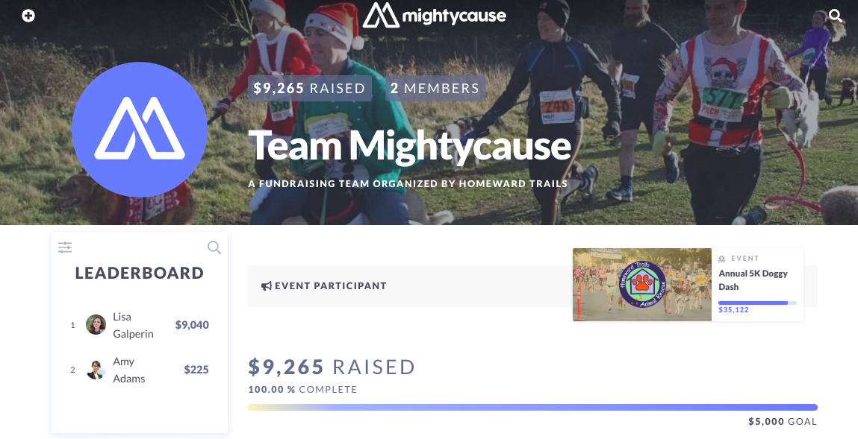Image resolution: width=858 pixels, height=439 pixels.
Task: Click the megaphone icon beside Event Participant
Action: pyautogui.click(x=267, y=286)
